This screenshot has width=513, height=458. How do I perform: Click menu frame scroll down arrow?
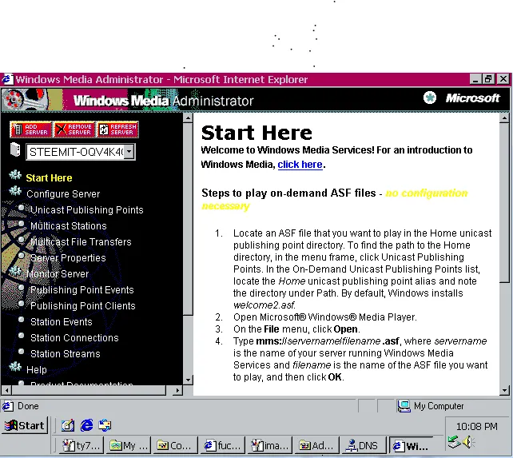pyautogui.click(x=188, y=380)
